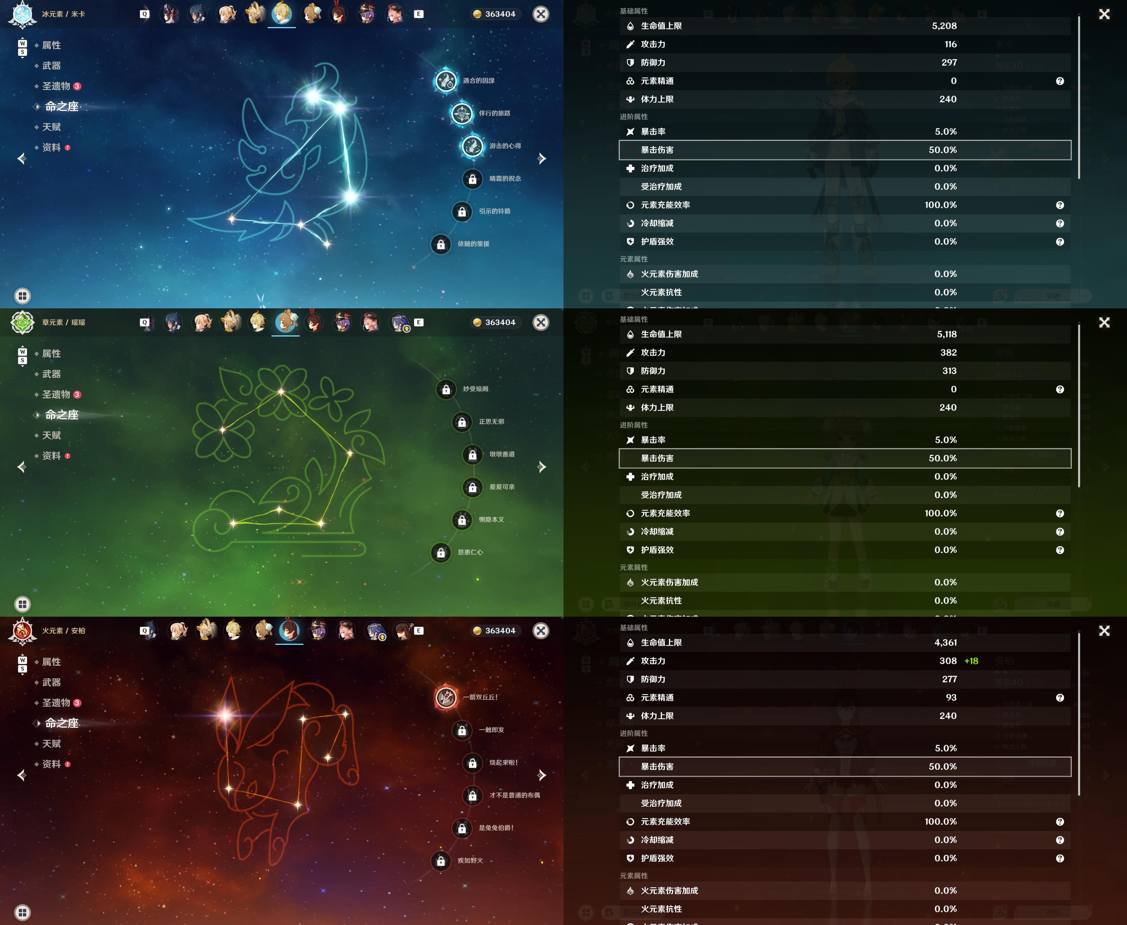This screenshot has width=1127, height=925.
Task: Go to previous character from Amber's screen
Action: [22, 775]
